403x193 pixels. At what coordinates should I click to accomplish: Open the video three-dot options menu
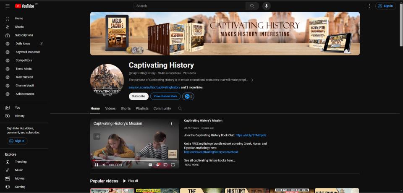pyautogui.click(x=171, y=124)
